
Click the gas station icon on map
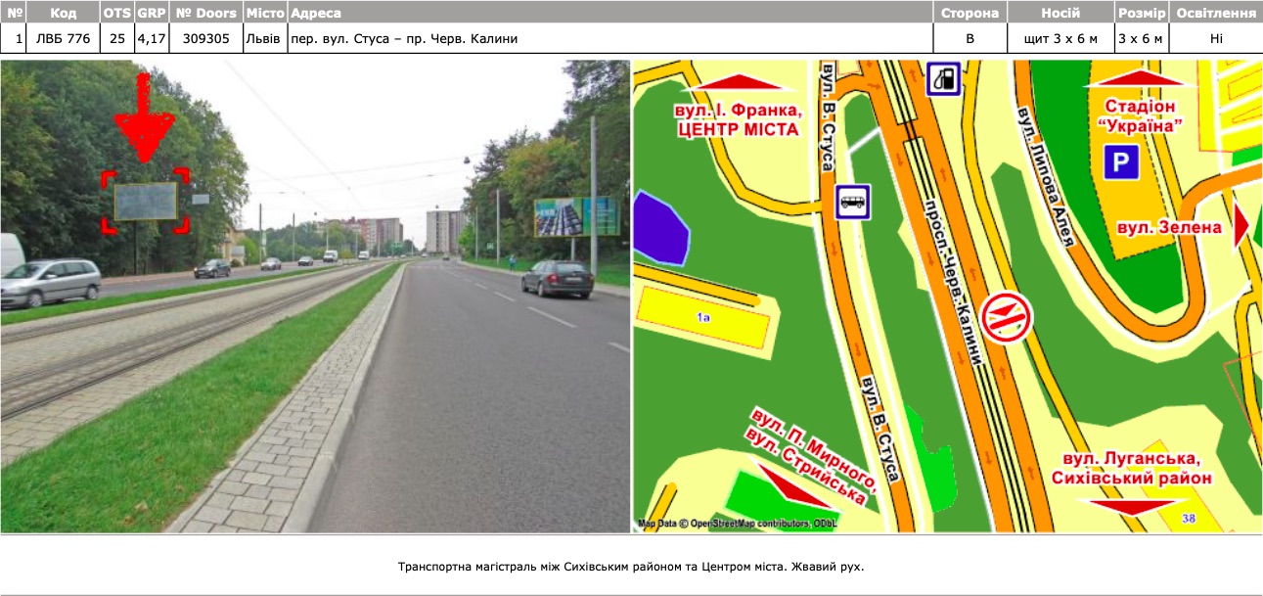[943, 79]
